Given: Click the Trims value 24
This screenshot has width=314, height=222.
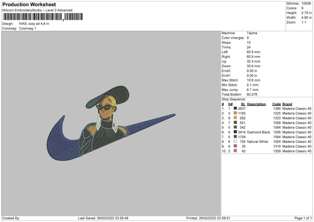Looking at the screenshot, I should click(249, 47).
